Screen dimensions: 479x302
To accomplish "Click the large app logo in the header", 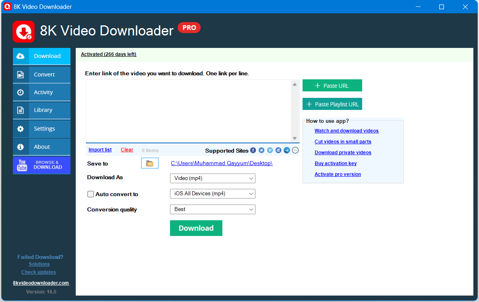I will pyautogui.click(x=23, y=31).
